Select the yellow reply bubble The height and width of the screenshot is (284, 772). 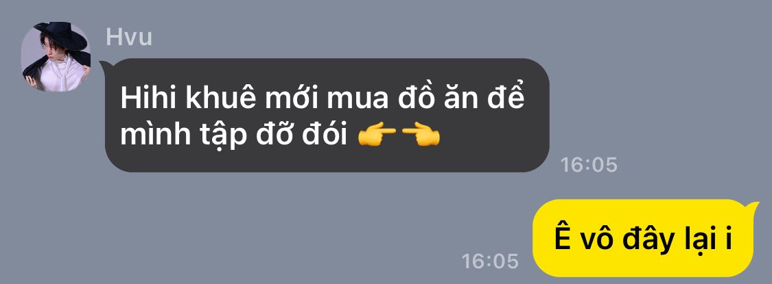pos(643,238)
